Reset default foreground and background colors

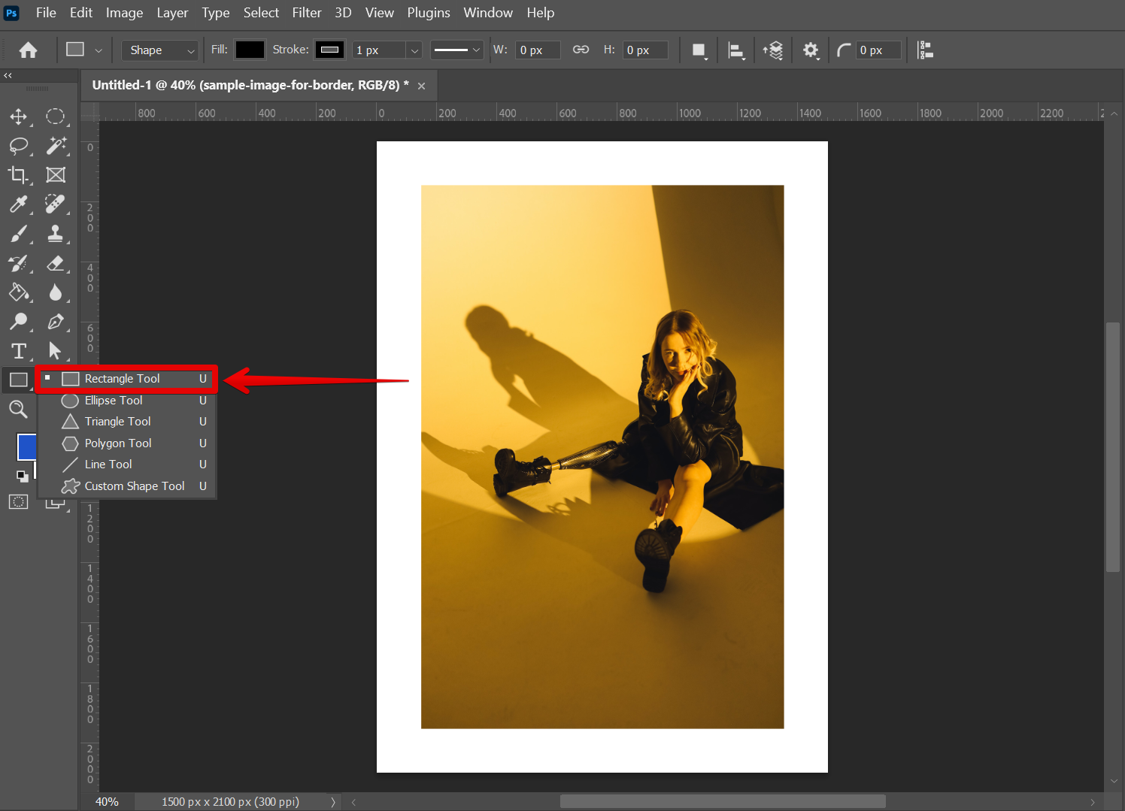coord(22,476)
